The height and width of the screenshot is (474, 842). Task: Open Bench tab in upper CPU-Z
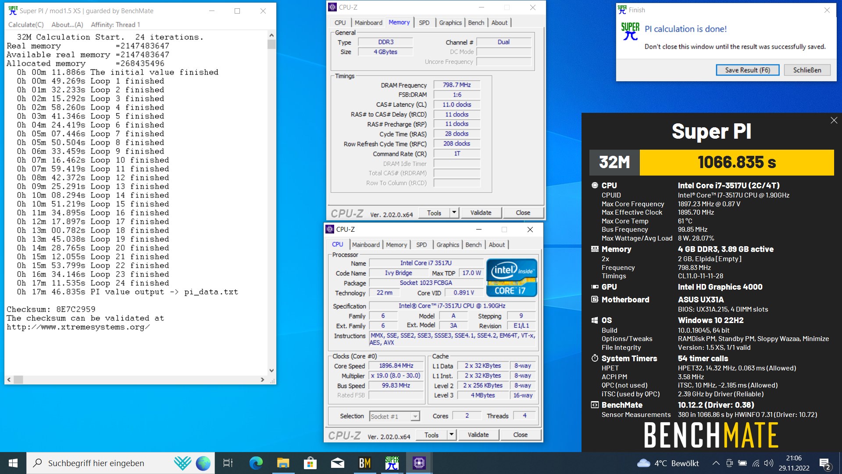[476, 23]
